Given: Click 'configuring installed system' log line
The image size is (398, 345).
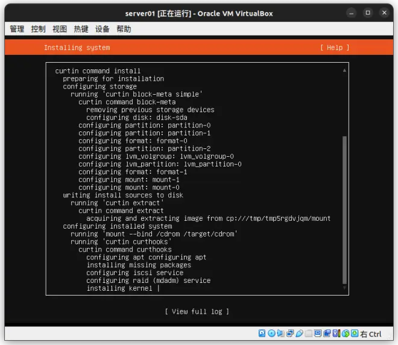Looking at the screenshot, I should 118,226.
